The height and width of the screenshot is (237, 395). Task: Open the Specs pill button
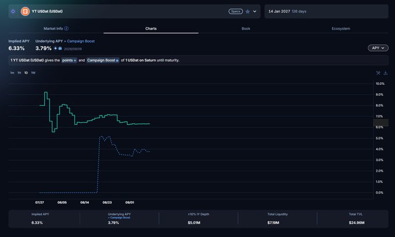(x=235, y=12)
